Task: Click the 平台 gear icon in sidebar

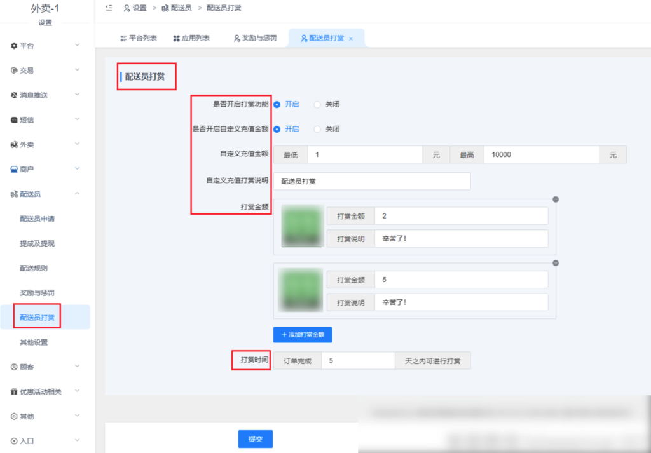Action: point(14,46)
